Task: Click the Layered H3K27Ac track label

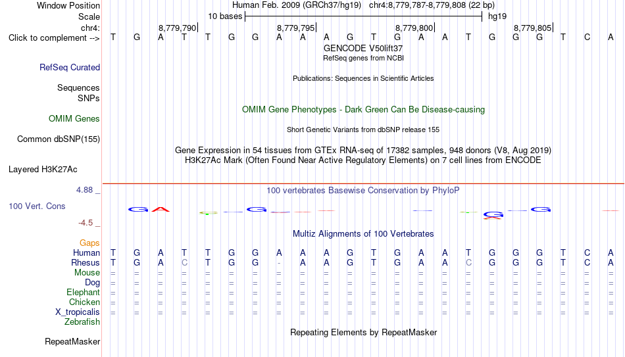Action: (43, 170)
